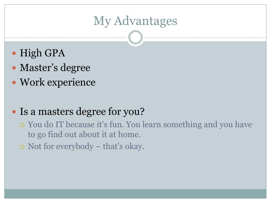Viewport: 271px width, 203px height.
Task: Select the "Work experience" bullet text
Action: pos(57,82)
